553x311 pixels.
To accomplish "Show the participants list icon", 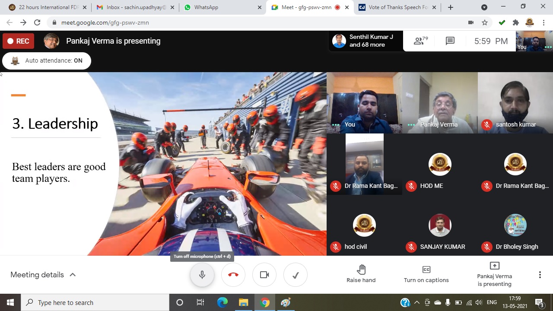I will (x=420, y=41).
